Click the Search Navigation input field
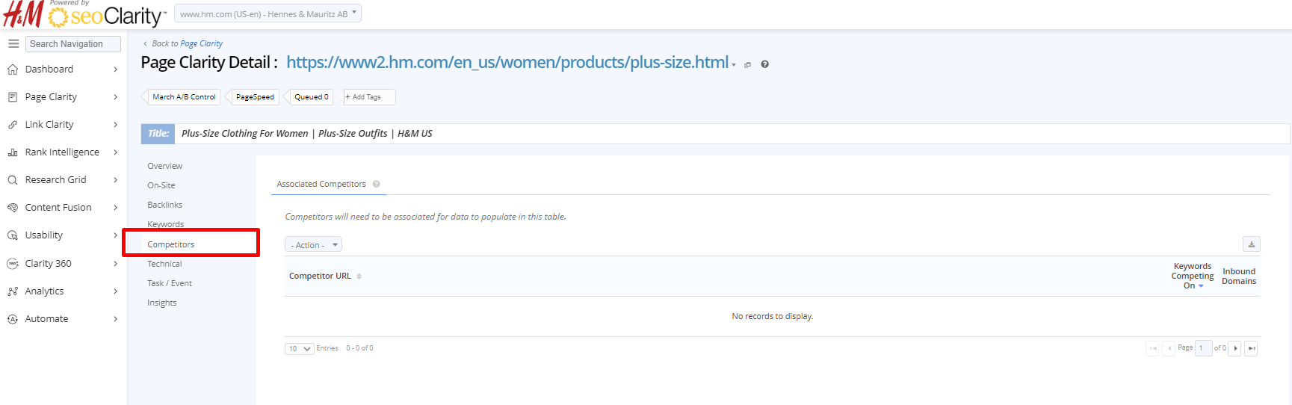 [x=72, y=44]
